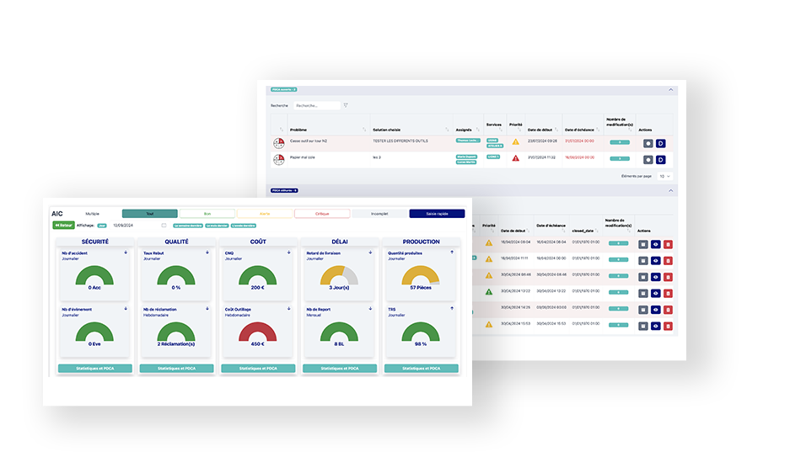The width and height of the screenshot is (790, 473).
Task: View closed PDCA dated 16/04/2024 11:11 eye icon
Action: (655, 261)
